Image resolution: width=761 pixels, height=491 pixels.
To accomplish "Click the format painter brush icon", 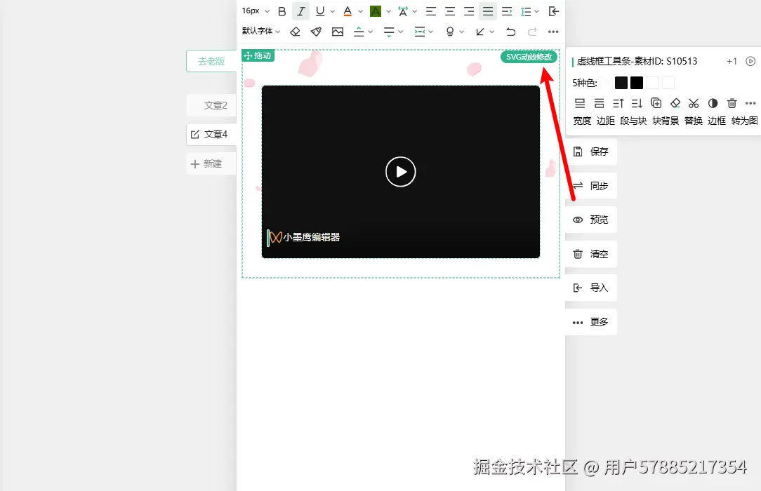I will pos(316,32).
